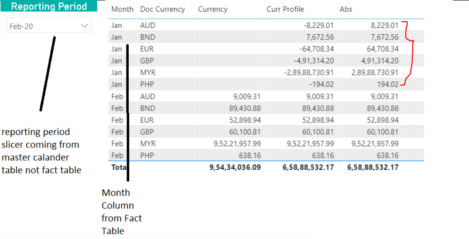Click the Abs value 8,229.01
This screenshot has height=239, width=469.
coord(384,25)
